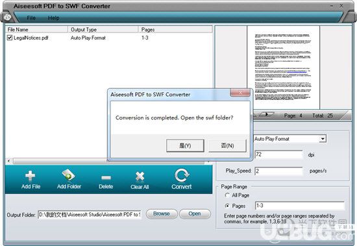357x246 pixels.
Task: Click the Page: 4 indicator
Action: 293,116
